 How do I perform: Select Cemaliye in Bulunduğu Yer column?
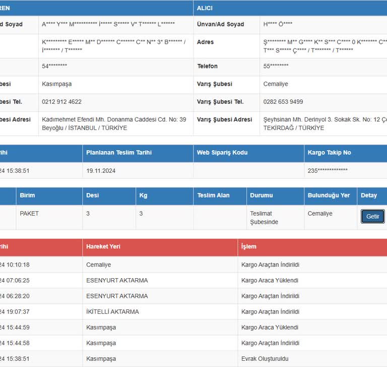click(320, 214)
